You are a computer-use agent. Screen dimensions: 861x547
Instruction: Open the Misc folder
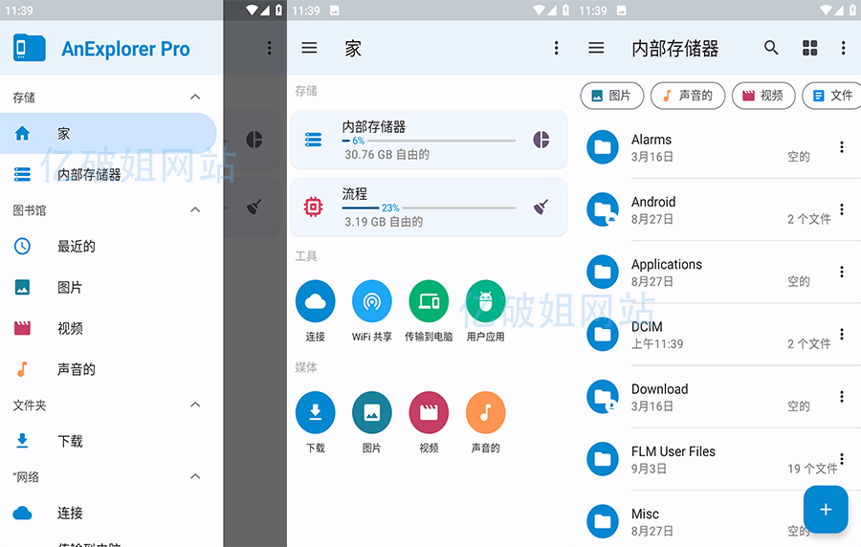point(717,521)
